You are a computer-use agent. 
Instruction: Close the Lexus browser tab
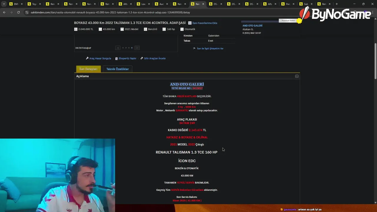point(149,4)
